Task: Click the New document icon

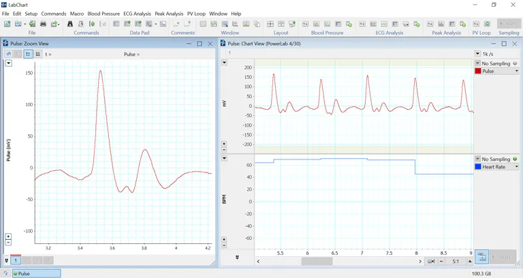Action: pyautogui.click(x=7, y=24)
